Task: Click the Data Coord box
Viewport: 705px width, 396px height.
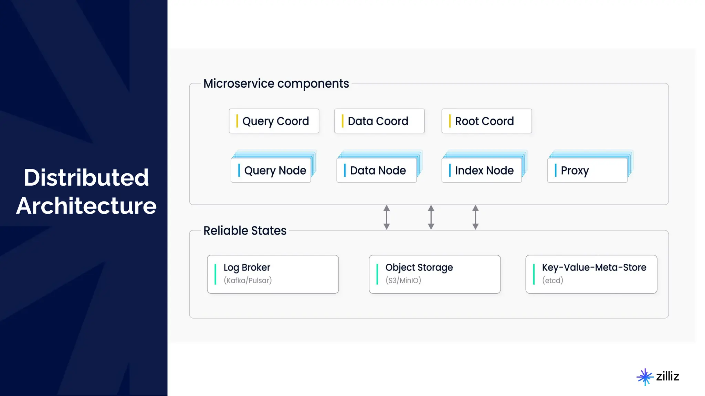Action: [x=379, y=121]
